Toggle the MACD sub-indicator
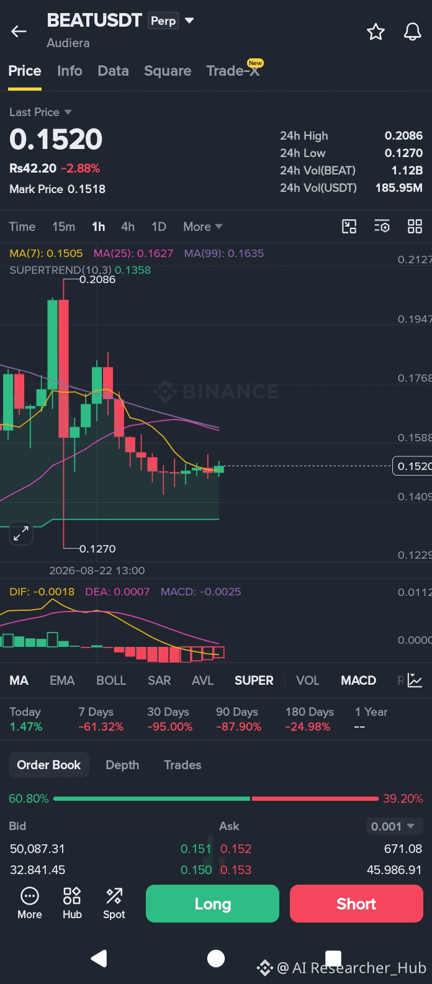The image size is (432, 984). [x=359, y=680]
